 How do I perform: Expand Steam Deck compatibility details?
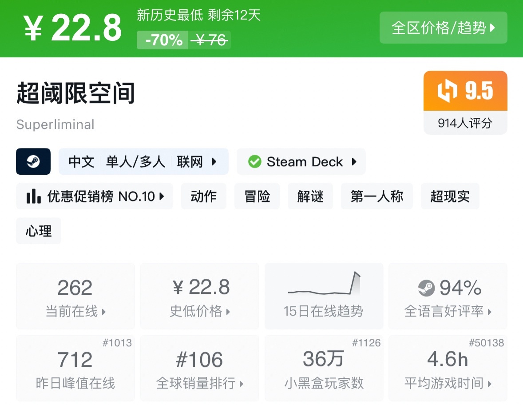301,161
